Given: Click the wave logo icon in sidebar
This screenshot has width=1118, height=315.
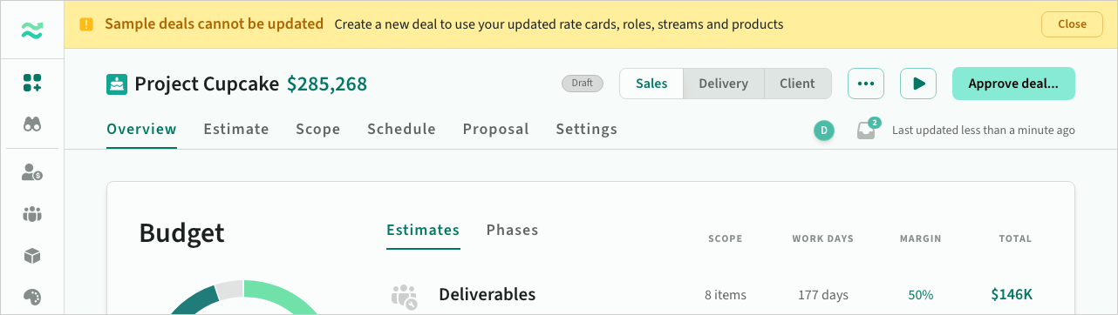Looking at the screenshot, I should click(32, 30).
